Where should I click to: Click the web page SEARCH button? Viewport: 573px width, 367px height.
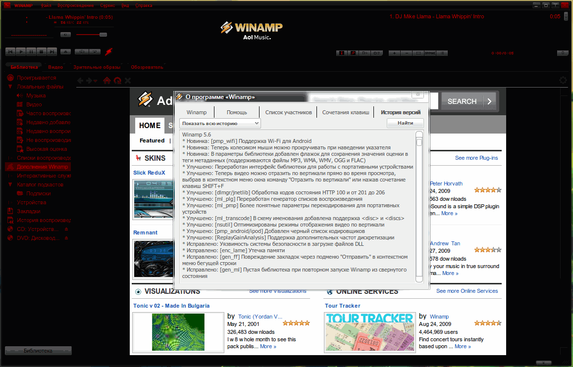click(x=469, y=101)
